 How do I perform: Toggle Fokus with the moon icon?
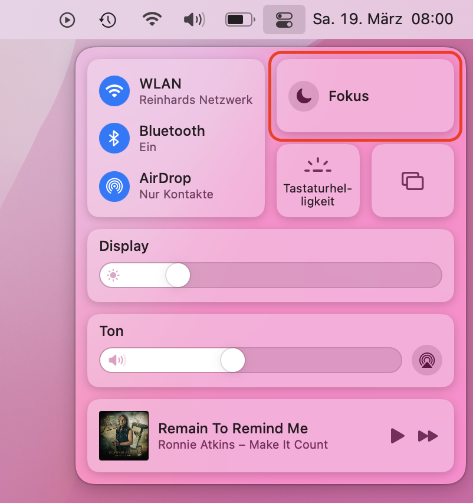pyautogui.click(x=304, y=96)
